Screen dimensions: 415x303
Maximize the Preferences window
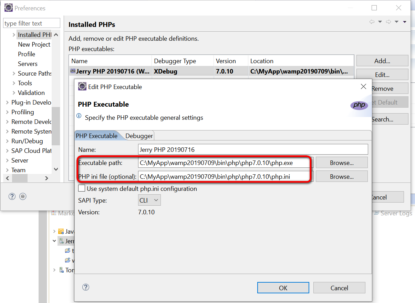pos(374,8)
